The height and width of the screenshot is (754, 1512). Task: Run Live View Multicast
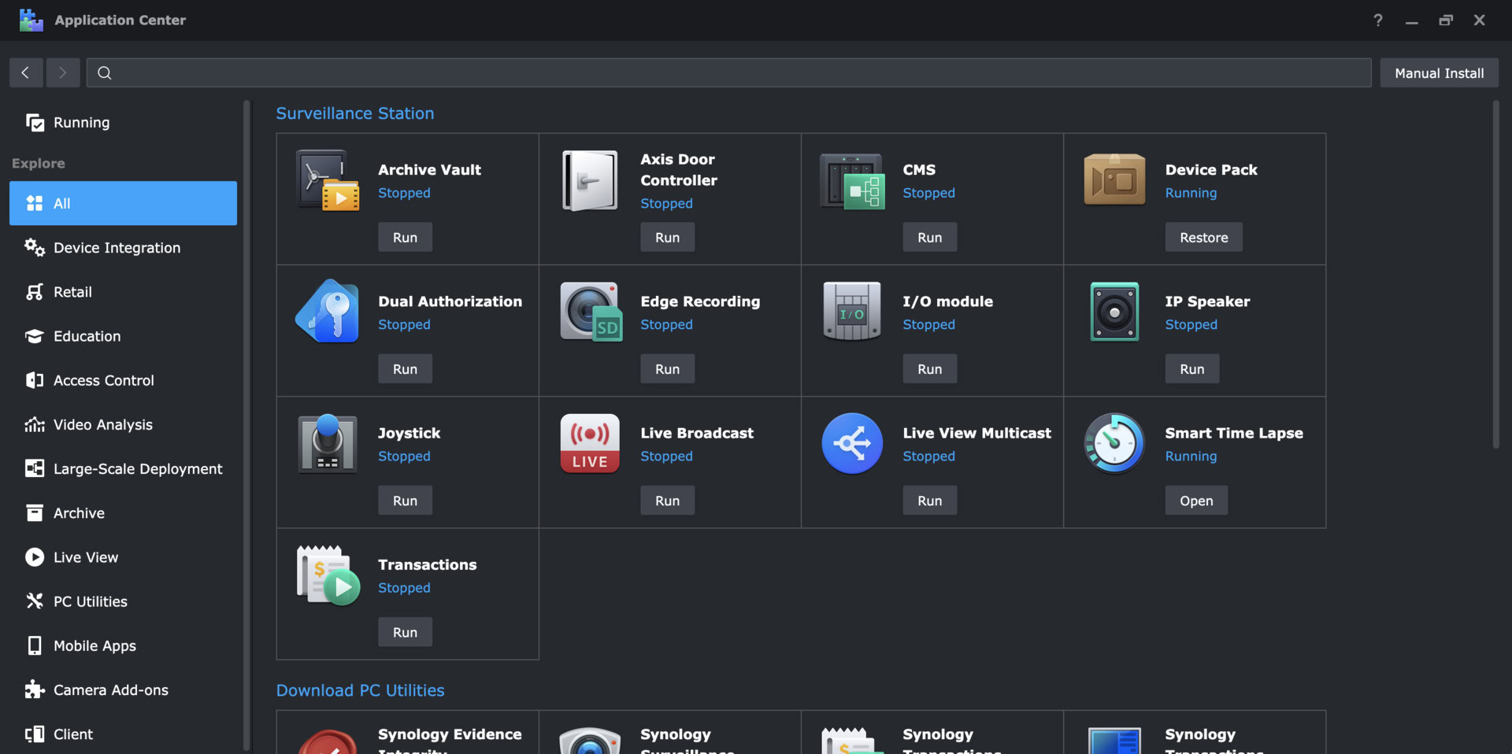pyautogui.click(x=929, y=500)
